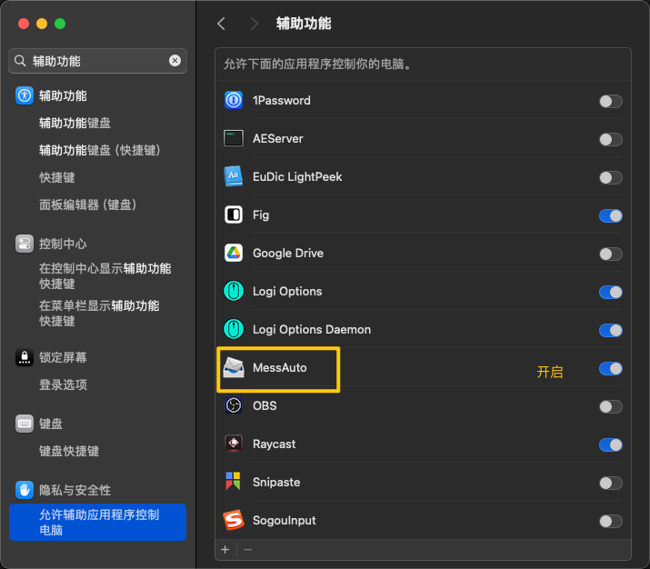Enable the AEServer toggle
Viewport: 650px width, 569px height.
610,139
